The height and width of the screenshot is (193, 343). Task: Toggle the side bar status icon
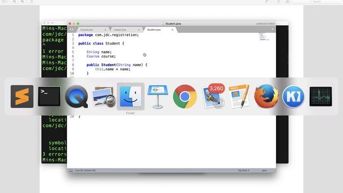click(x=71, y=170)
